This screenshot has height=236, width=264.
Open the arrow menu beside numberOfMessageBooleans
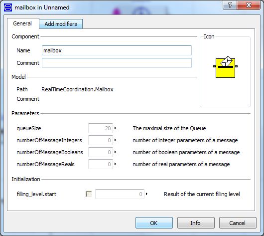[x=116, y=152]
